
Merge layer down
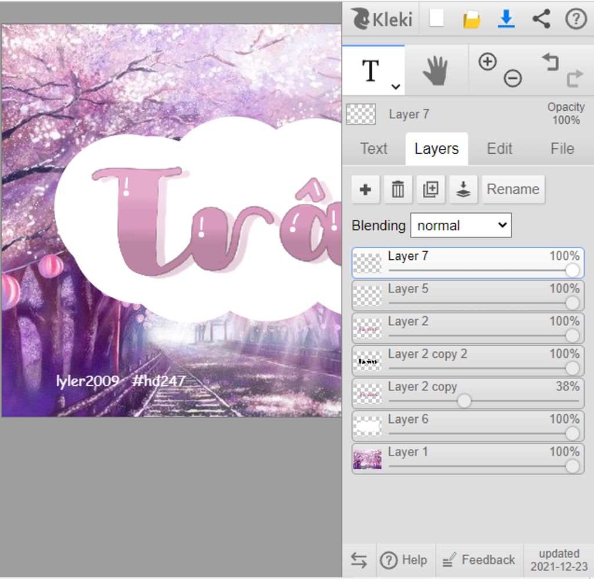(463, 189)
